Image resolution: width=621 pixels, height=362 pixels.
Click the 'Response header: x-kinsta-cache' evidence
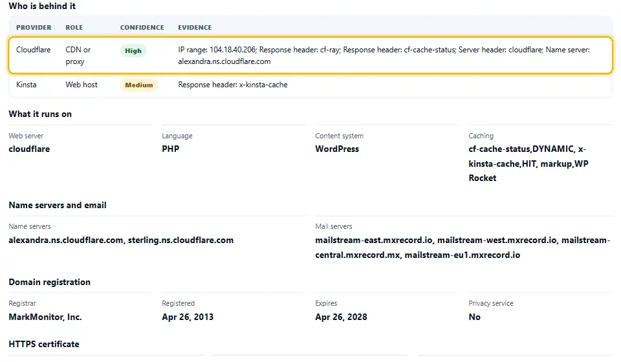pos(233,84)
